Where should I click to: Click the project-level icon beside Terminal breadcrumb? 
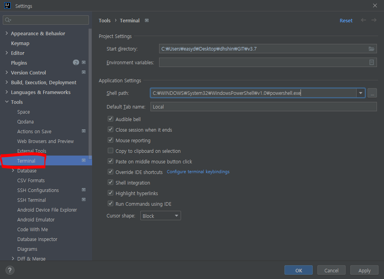(x=147, y=20)
